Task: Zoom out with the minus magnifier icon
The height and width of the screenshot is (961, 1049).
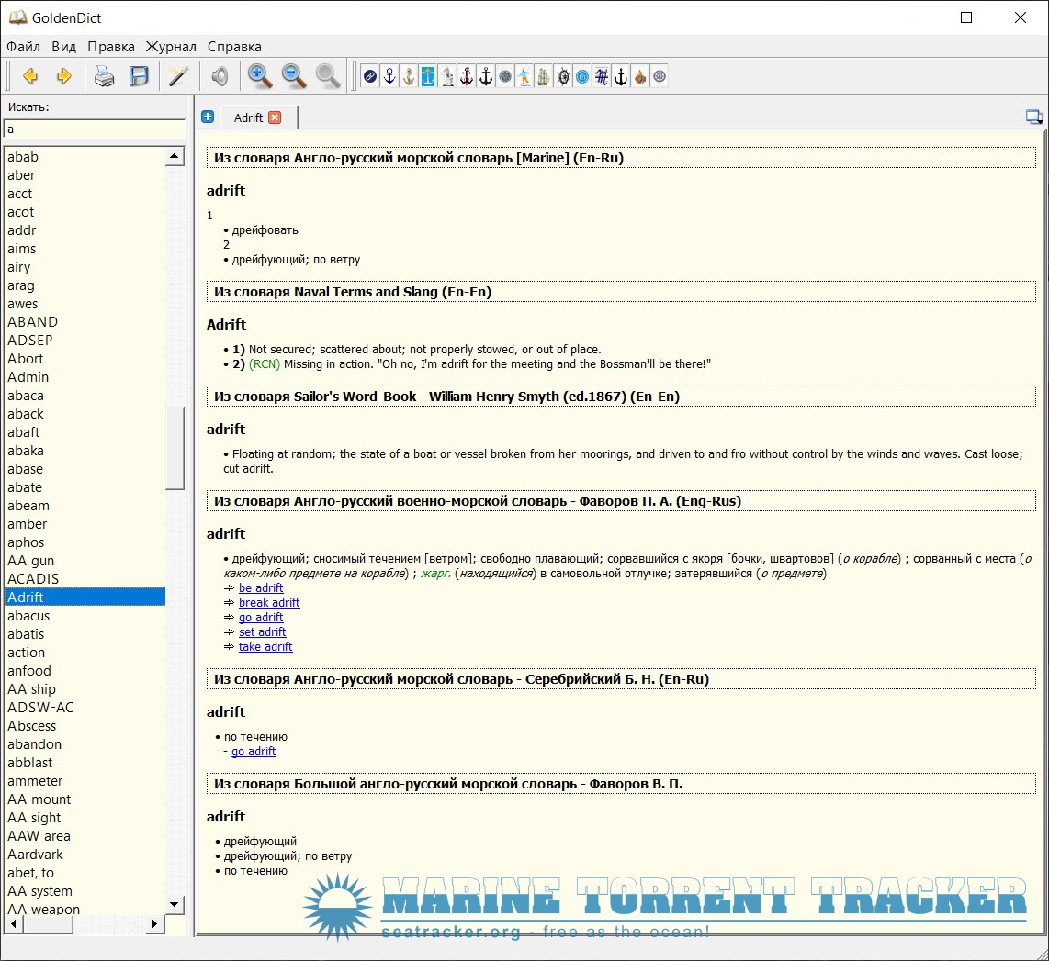Action: tap(294, 76)
